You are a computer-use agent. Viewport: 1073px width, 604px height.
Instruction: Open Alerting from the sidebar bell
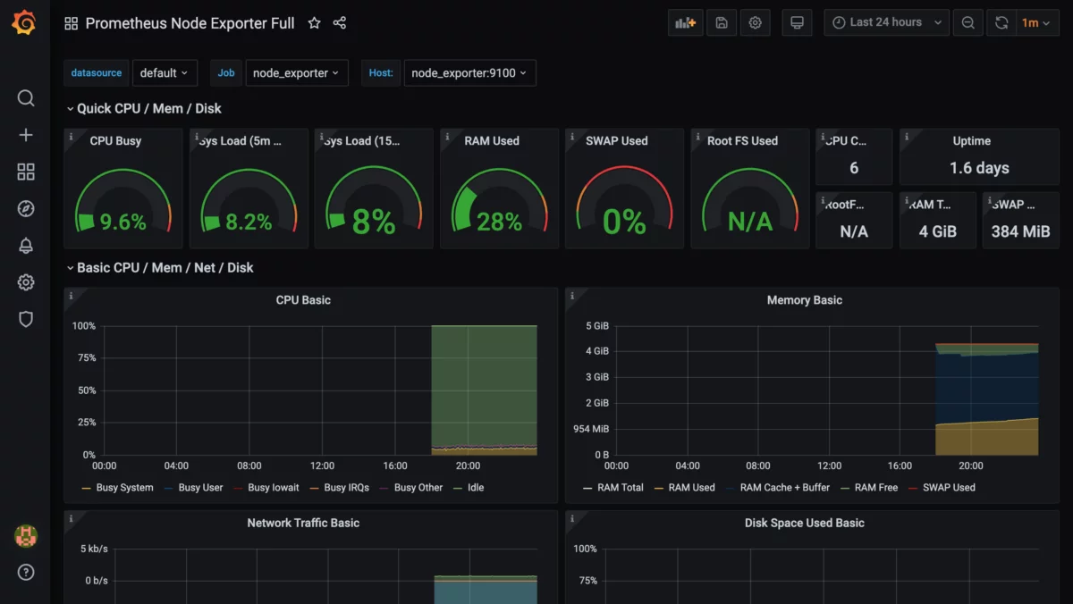[25, 244]
